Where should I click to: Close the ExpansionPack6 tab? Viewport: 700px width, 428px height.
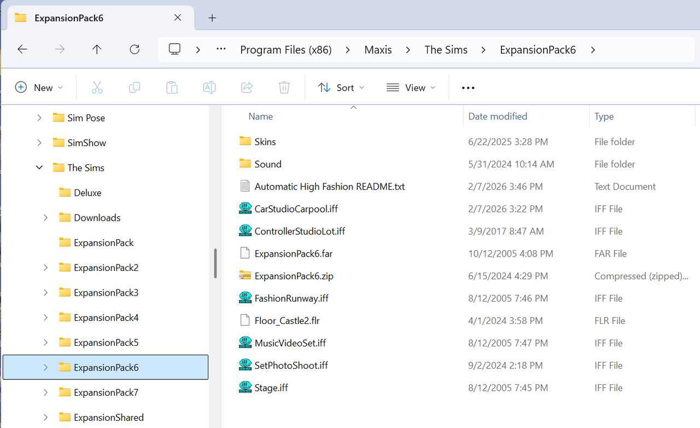point(178,18)
